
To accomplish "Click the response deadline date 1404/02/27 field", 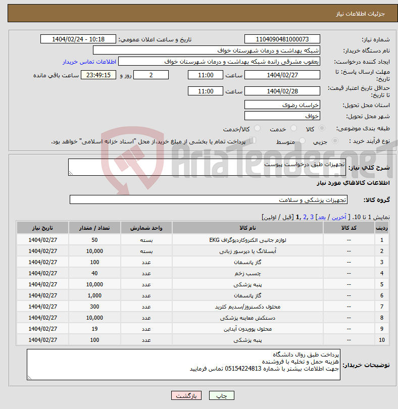I will 282,75.
